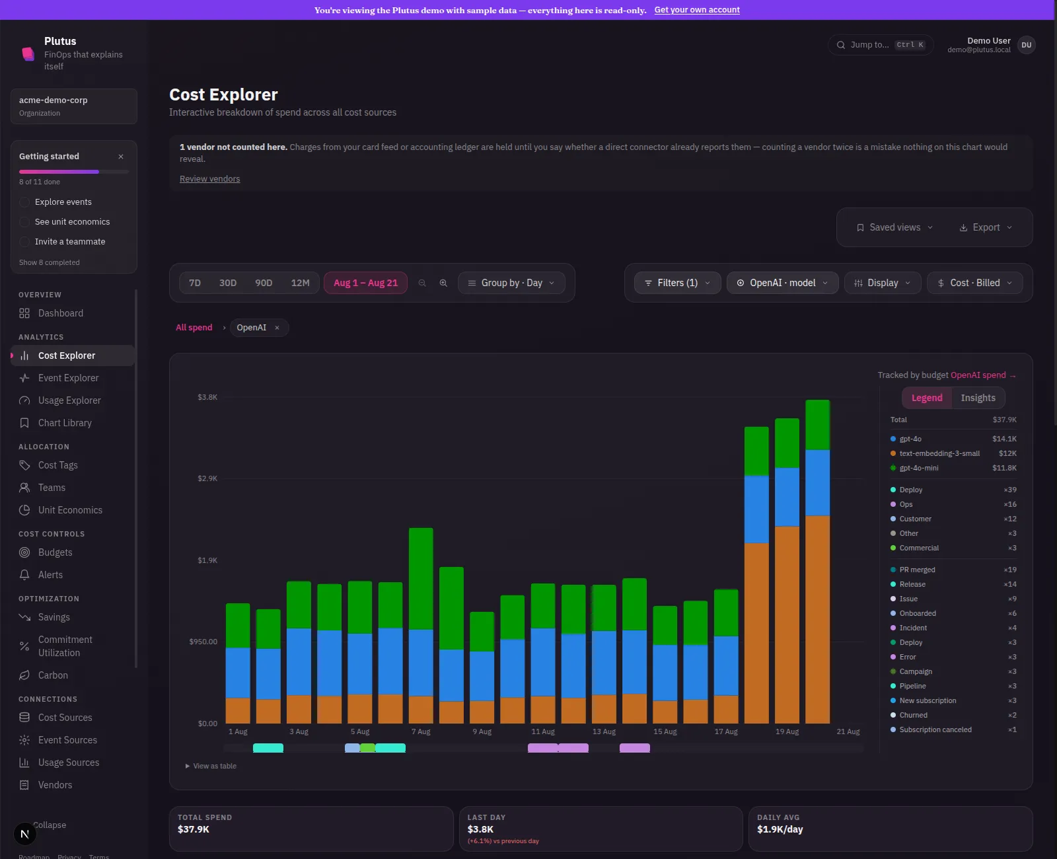Expand View as table
The width and height of the screenshot is (1057, 859).
[x=211, y=766]
